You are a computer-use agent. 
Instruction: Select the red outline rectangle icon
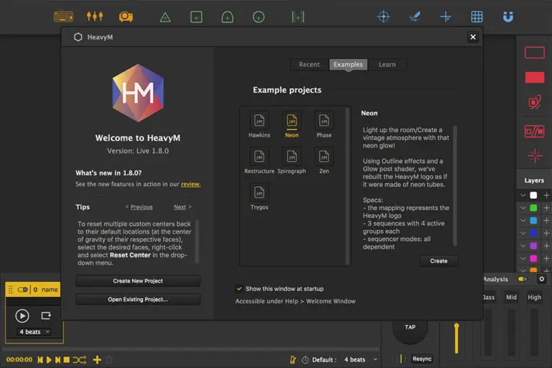click(535, 52)
